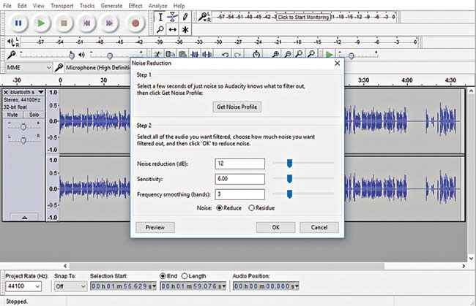Click the Cut scissors icon in the edit toolbar
Image resolution: width=476 pixels, height=306 pixels.
pyautogui.click(x=157, y=55)
